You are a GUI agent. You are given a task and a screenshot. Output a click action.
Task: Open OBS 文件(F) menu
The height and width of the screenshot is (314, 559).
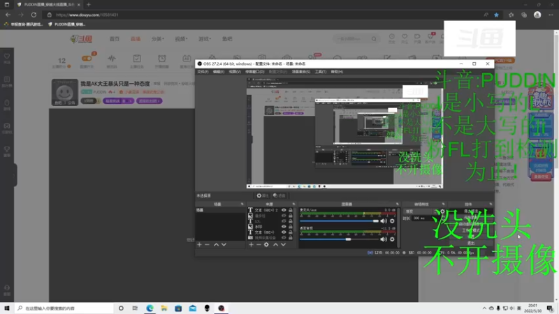203,72
